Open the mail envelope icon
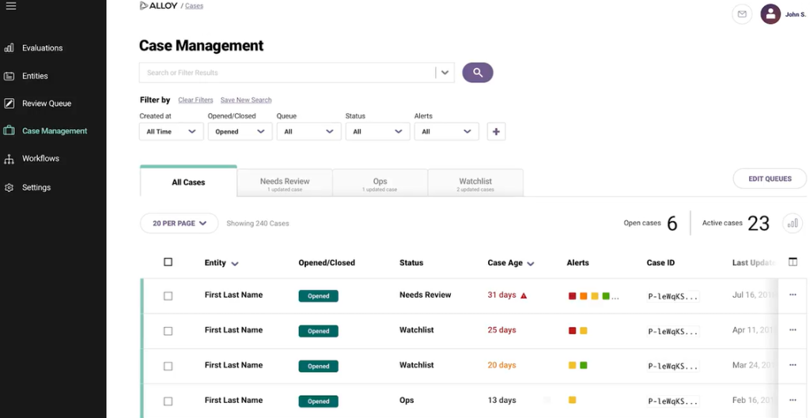 coord(741,14)
